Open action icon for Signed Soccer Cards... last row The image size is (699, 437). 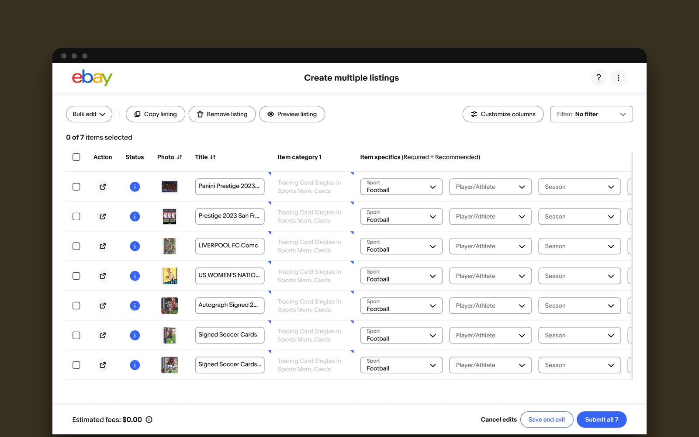pyautogui.click(x=103, y=365)
